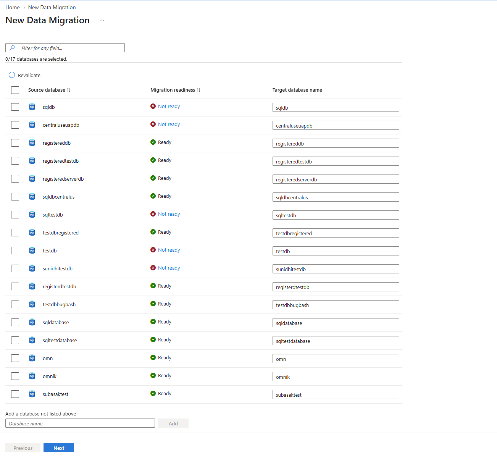Click the SQL icon beside centraluseuapdb
Screen dimensions: 497x459
point(32,125)
